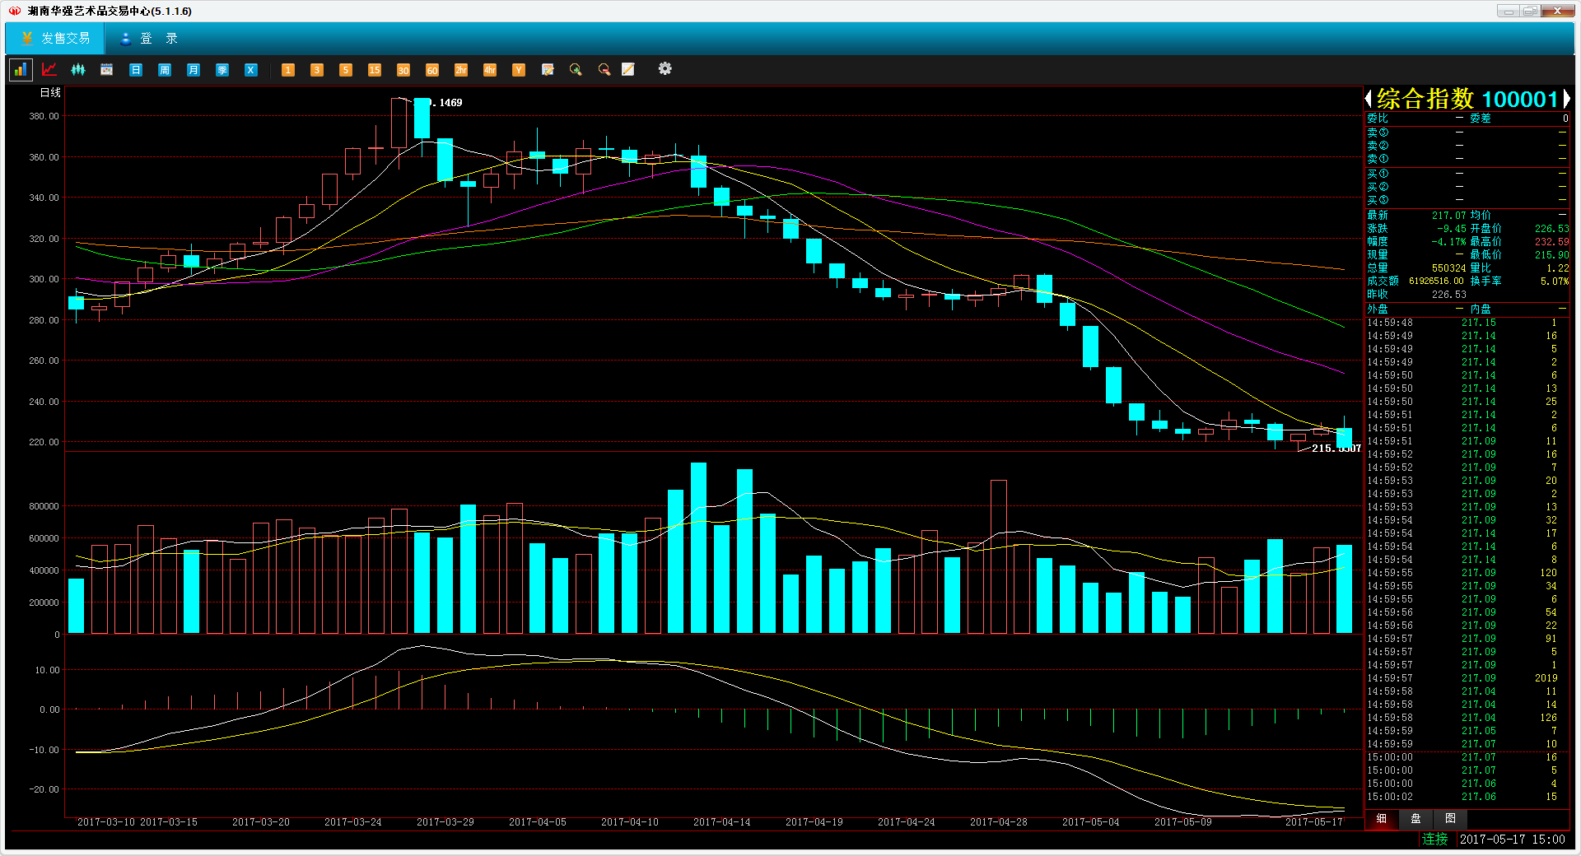
Task: Select 30-minute chart period
Action: (403, 70)
